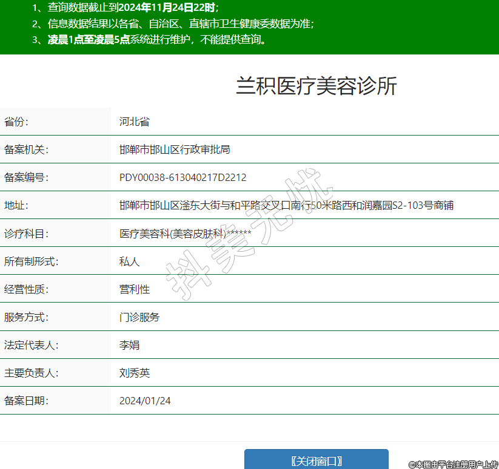Click the 经营性质 row label

(x=26, y=289)
